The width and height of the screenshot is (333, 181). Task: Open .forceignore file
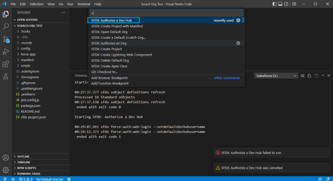click(41, 77)
